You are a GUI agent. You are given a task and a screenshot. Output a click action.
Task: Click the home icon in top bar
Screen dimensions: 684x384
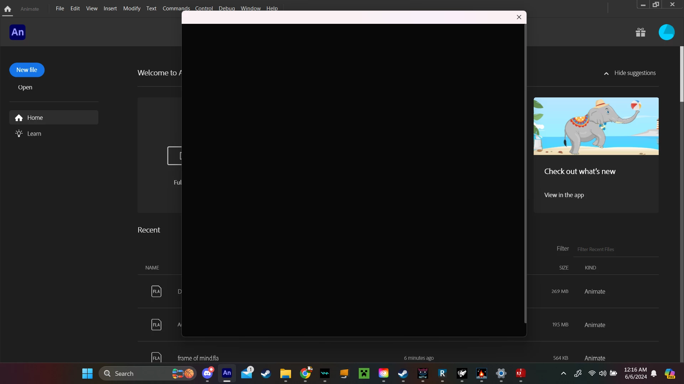point(7,9)
